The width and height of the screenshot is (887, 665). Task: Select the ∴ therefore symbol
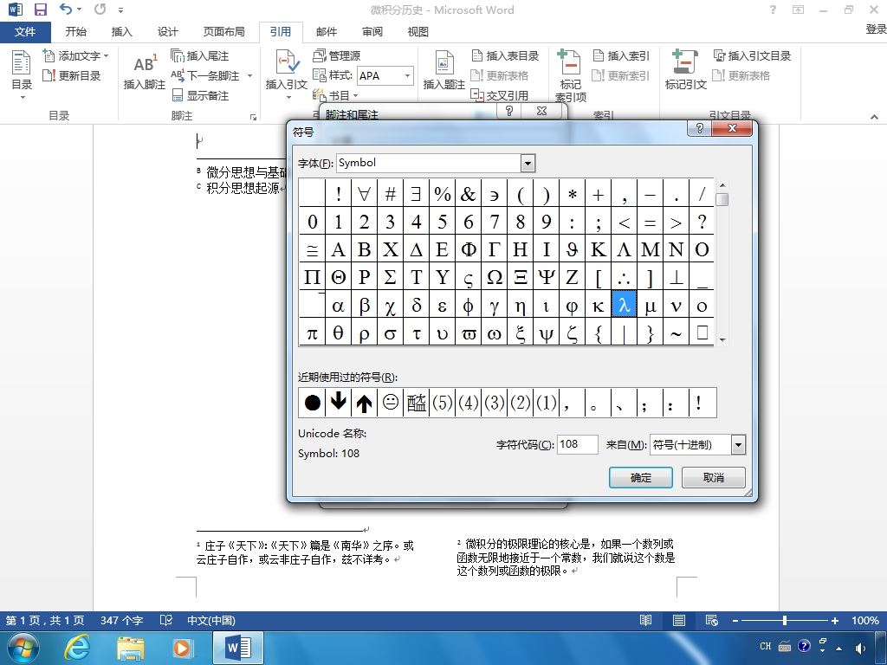624,276
